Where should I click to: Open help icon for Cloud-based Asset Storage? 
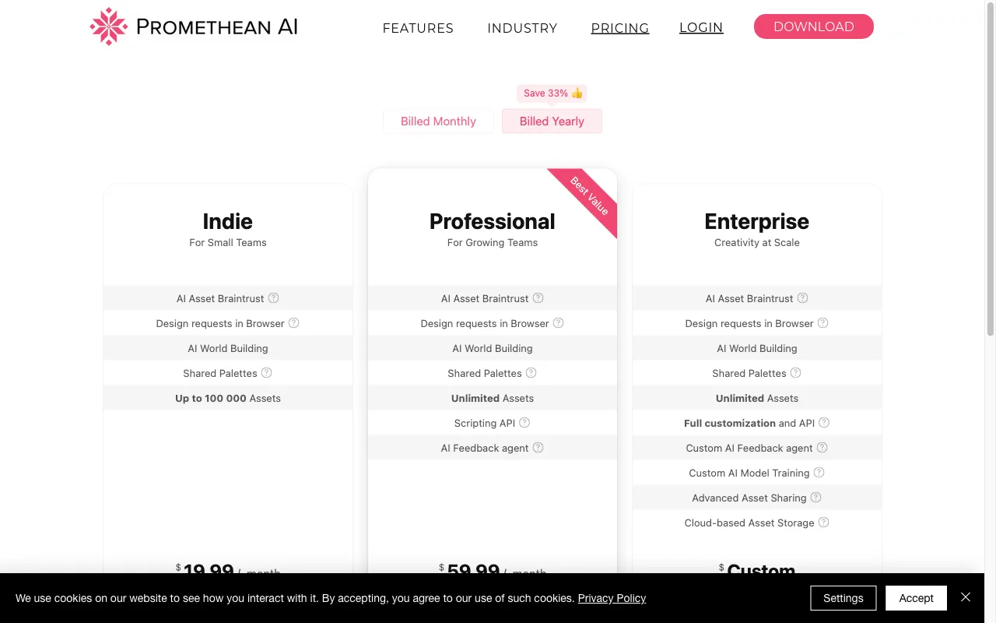[823, 522]
